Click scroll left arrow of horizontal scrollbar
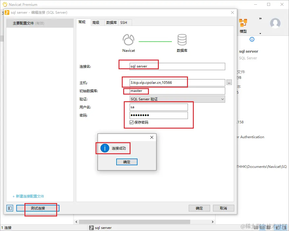Screen dimensions: 289x231 pos(76,222)
